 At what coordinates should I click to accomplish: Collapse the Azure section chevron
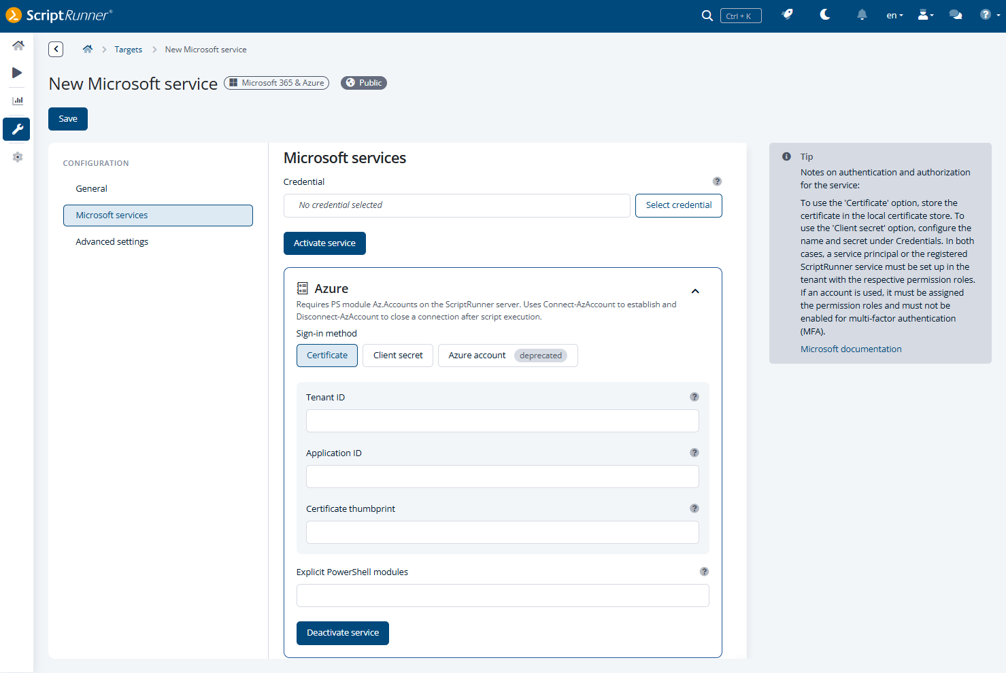695,291
